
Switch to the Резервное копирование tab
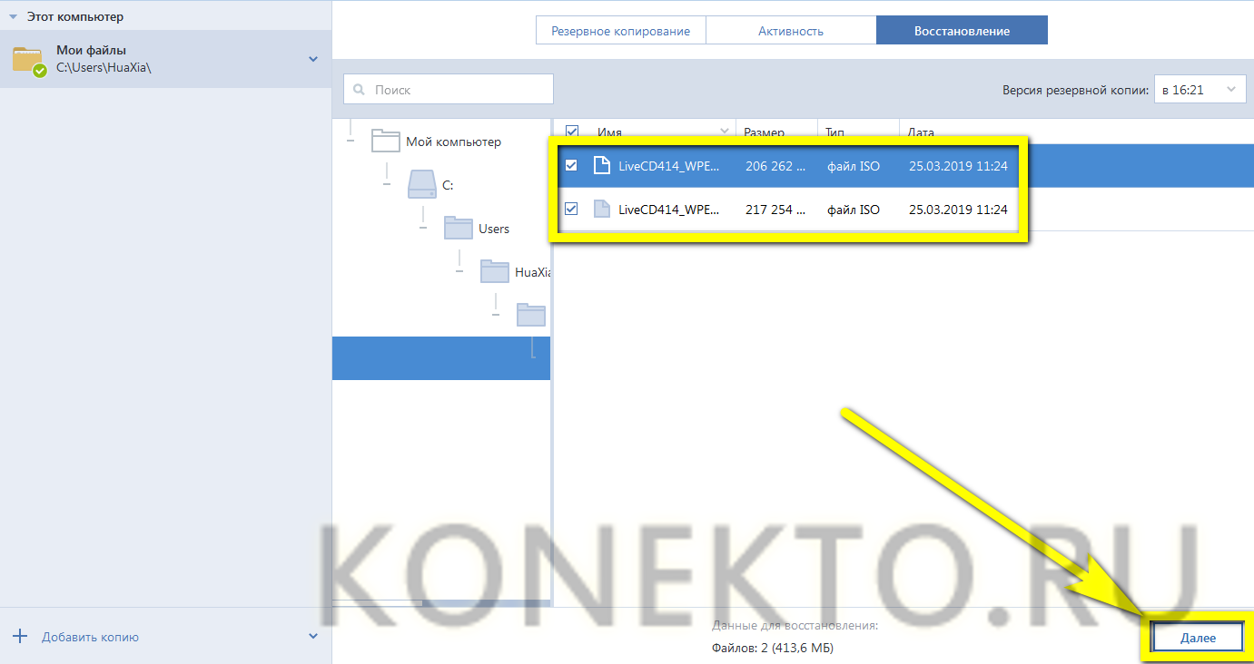620,31
